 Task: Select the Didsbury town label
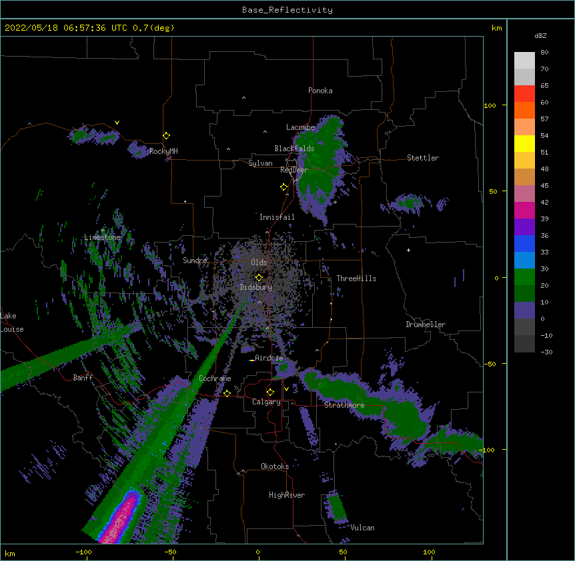[x=255, y=287]
